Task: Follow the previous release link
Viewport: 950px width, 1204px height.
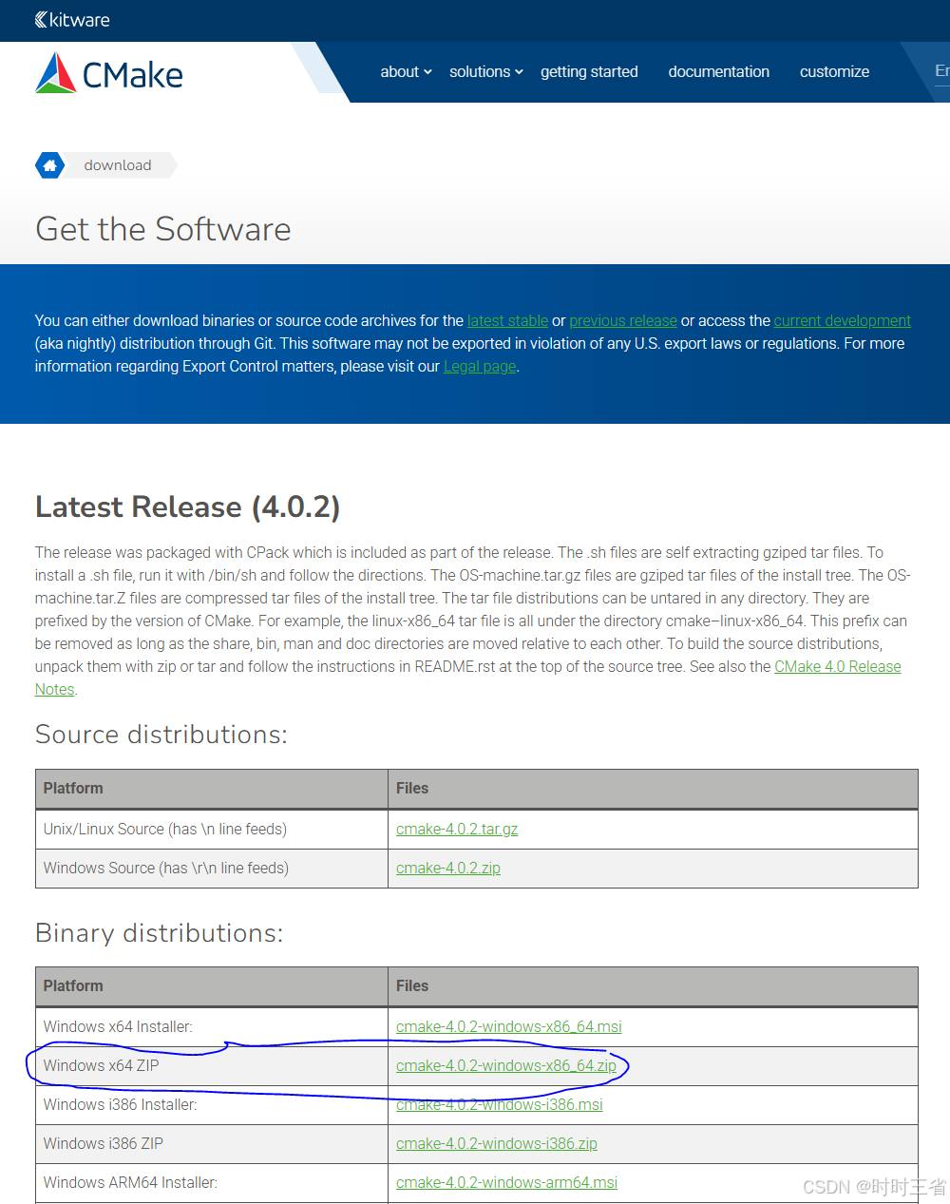Action: (x=623, y=321)
